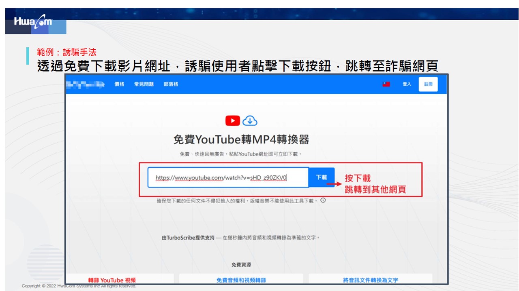Image resolution: width=519 pixels, height=291 pixels.
Task: Click the red YouTube play icon
Action: click(233, 120)
